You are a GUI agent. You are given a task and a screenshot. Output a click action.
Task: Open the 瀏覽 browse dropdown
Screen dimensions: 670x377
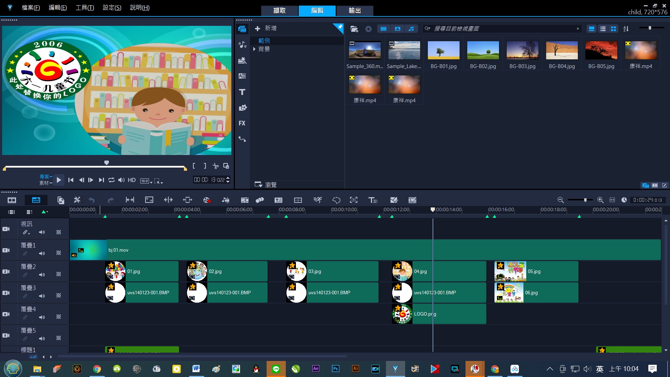coord(266,185)
